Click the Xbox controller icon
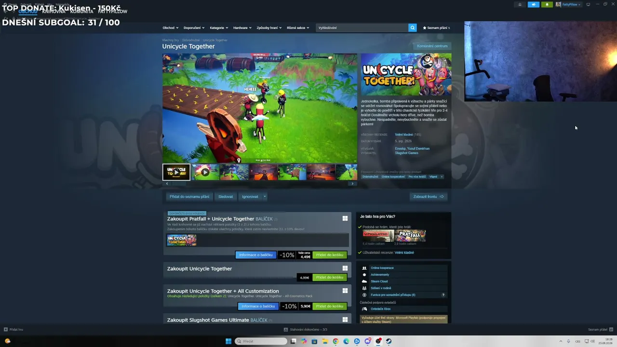Screen dimensions: 617x347 pos(364,309)
